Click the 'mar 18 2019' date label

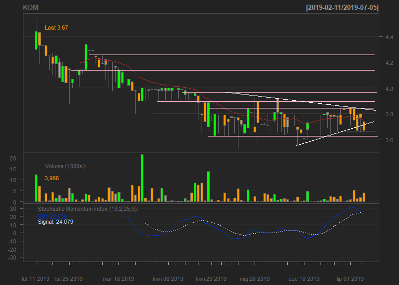tap(118, 279)
